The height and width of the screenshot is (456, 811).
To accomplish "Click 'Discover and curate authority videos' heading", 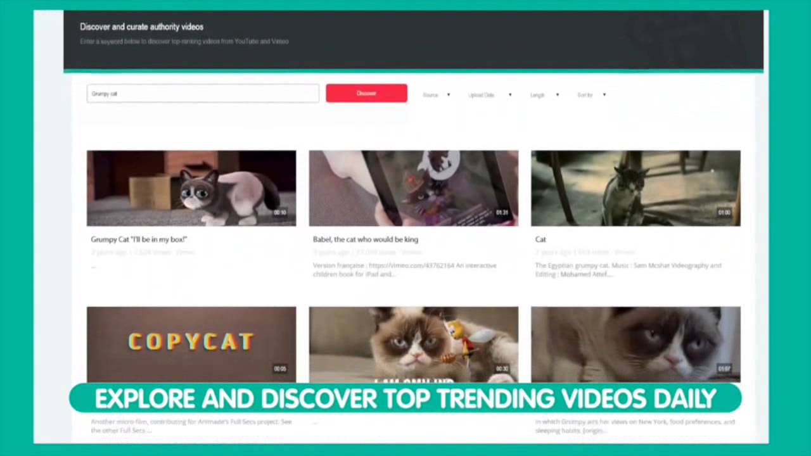I will pyautogui.click(x=141, y=27).
